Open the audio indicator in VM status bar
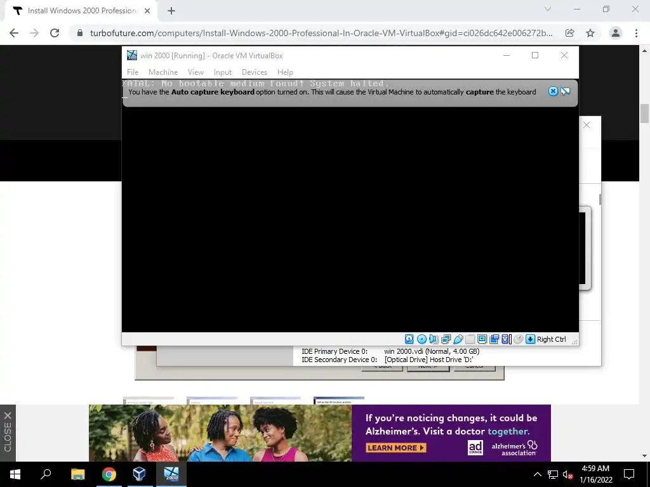Viewport: 650px width, 487px height. [434, 339]
